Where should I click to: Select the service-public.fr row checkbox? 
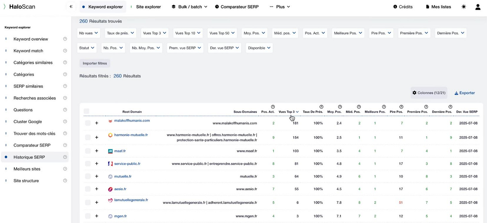[88, 164]
